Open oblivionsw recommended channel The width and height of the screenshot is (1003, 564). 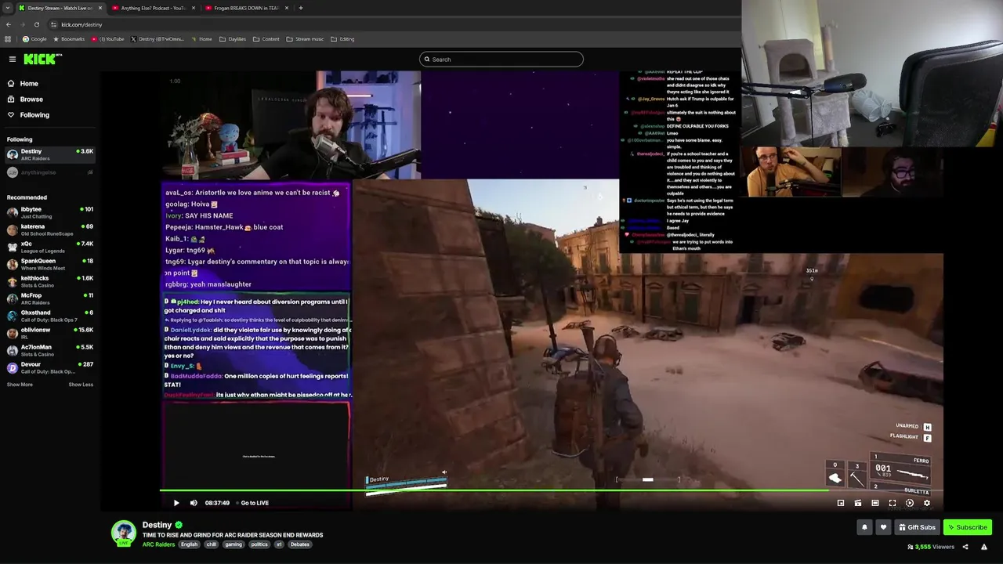[49, 333]
